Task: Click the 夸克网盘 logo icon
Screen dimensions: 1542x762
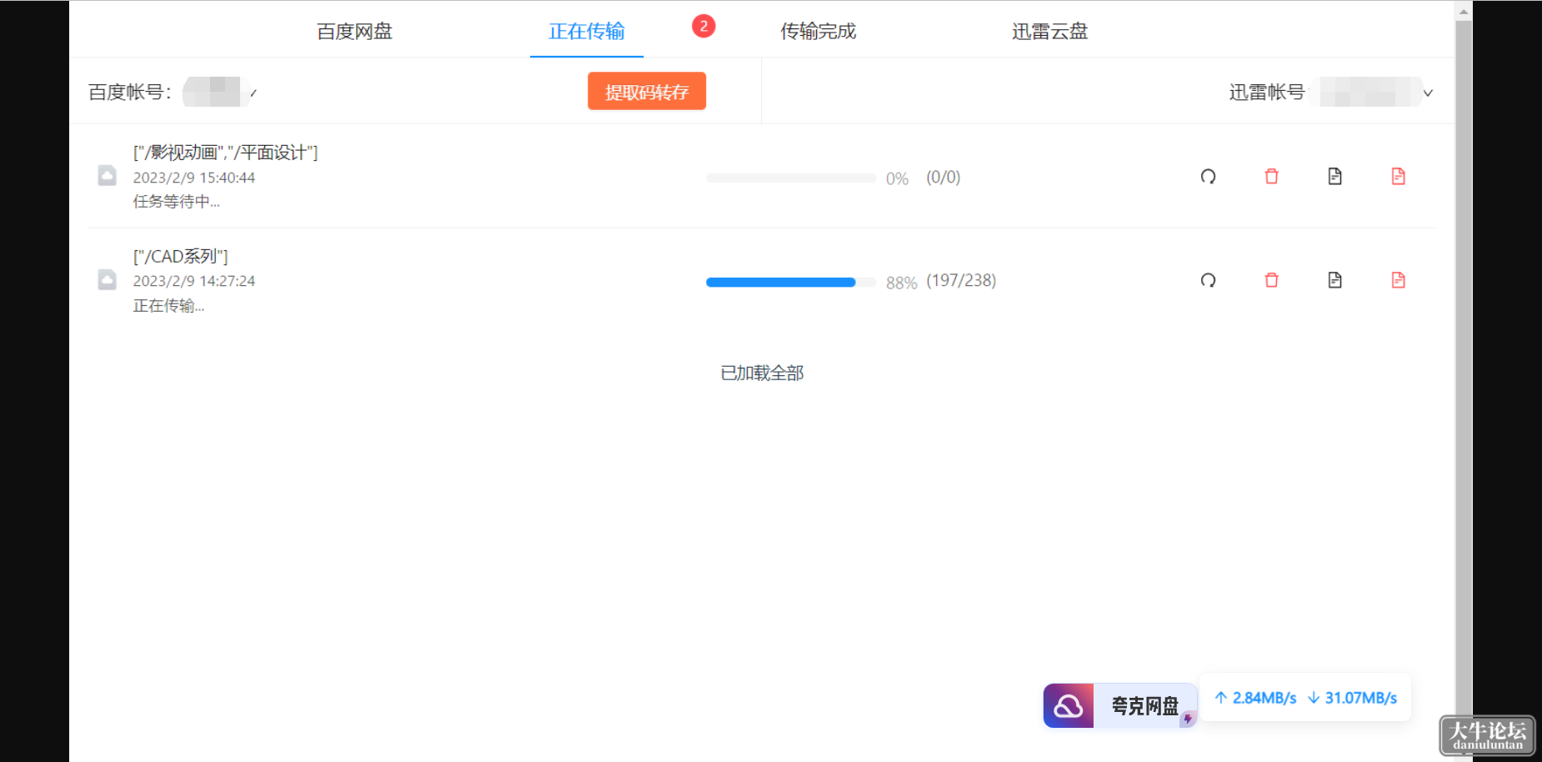Action: coord(1068,706)
